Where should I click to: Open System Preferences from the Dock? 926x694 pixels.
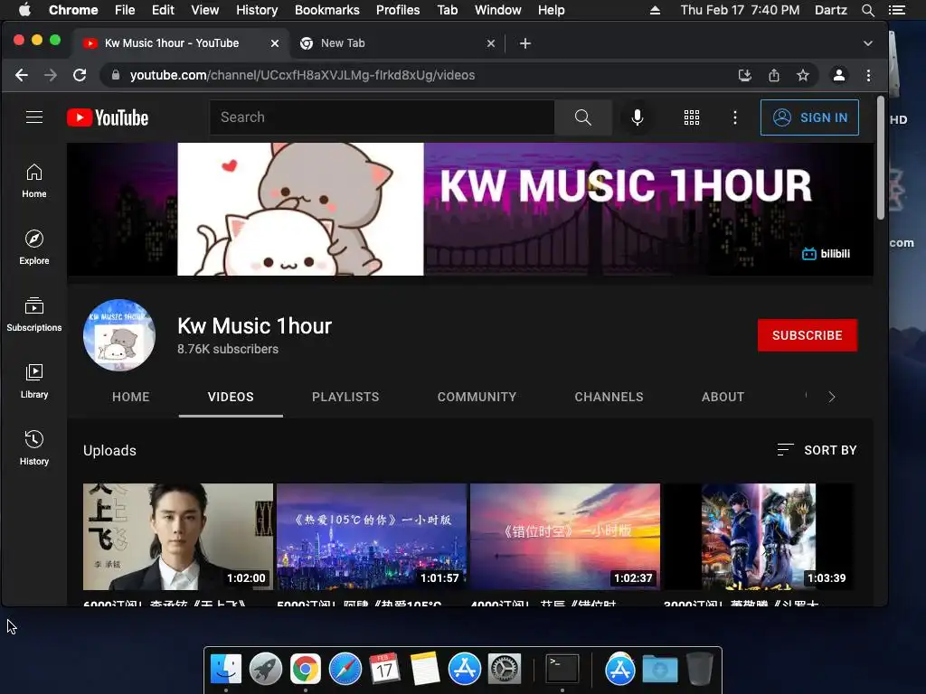point(504,670)
